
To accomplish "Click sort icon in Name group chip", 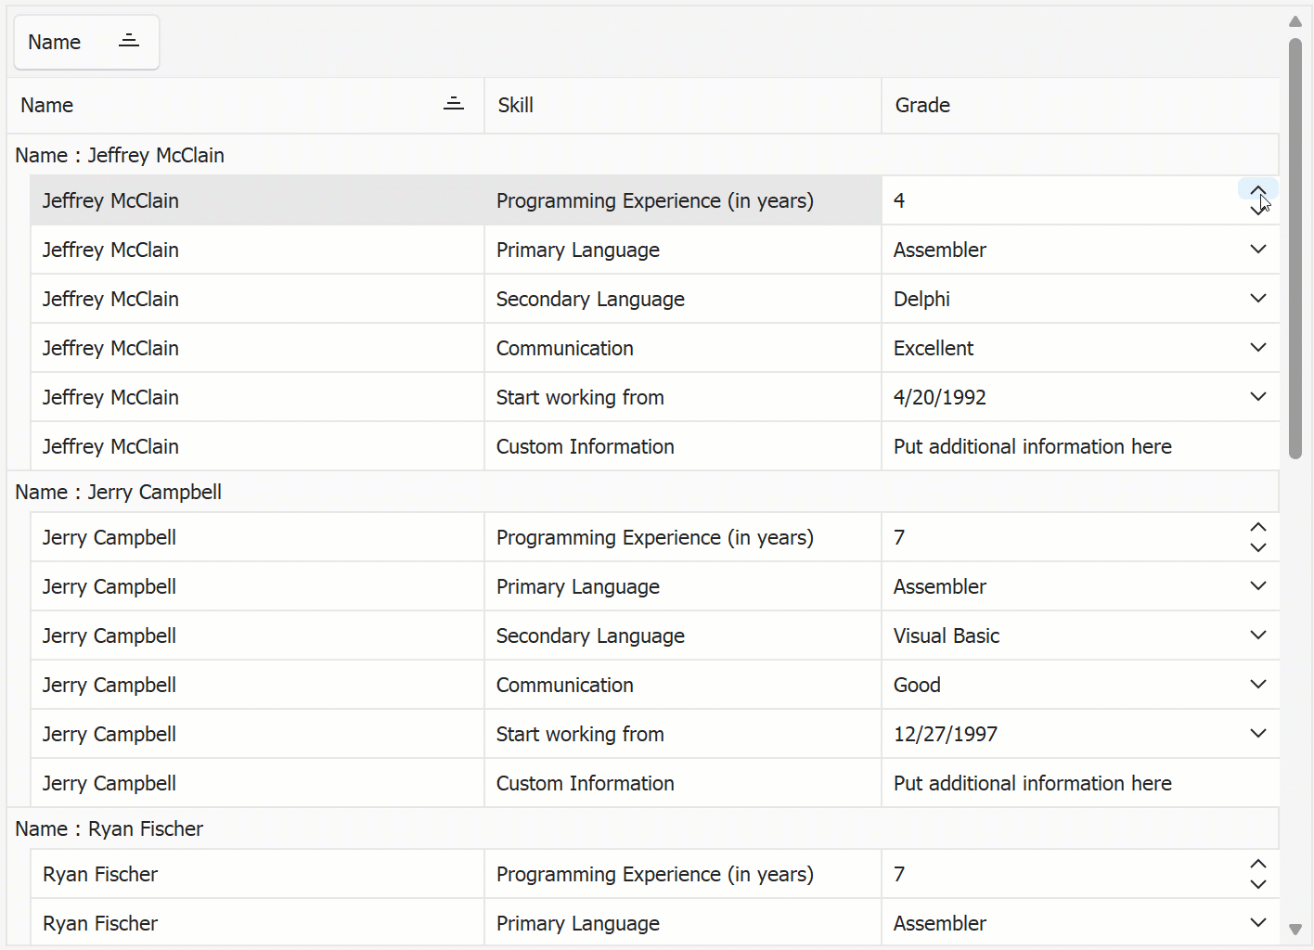I will (129, 42).
